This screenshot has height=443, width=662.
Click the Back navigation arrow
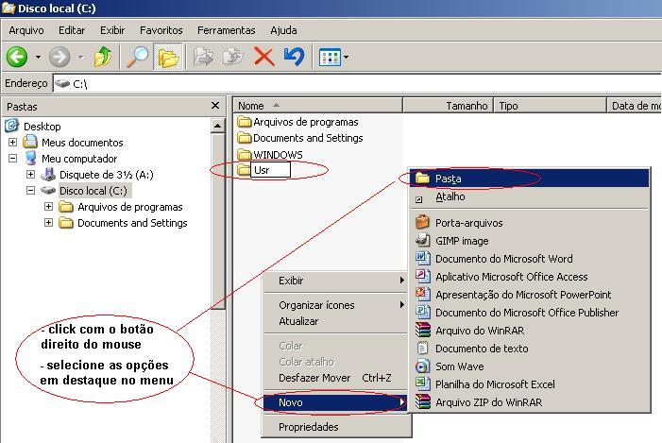(17, 57)
